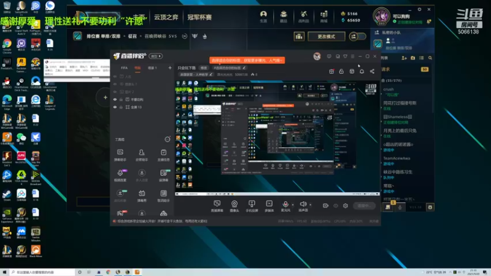Open the 生涯 profile icon in League client
The width and height of the screenshot is (491, 276).
pyautogui.click(x=263, y=17)
